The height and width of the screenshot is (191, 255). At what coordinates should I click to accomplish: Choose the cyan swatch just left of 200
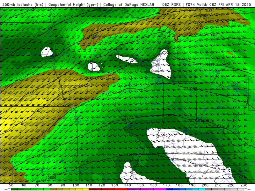click(202, 189)
